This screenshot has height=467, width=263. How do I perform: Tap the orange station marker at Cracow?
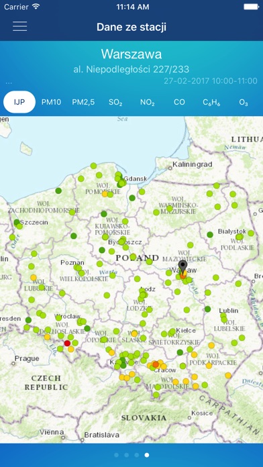[x=156, y=364]
